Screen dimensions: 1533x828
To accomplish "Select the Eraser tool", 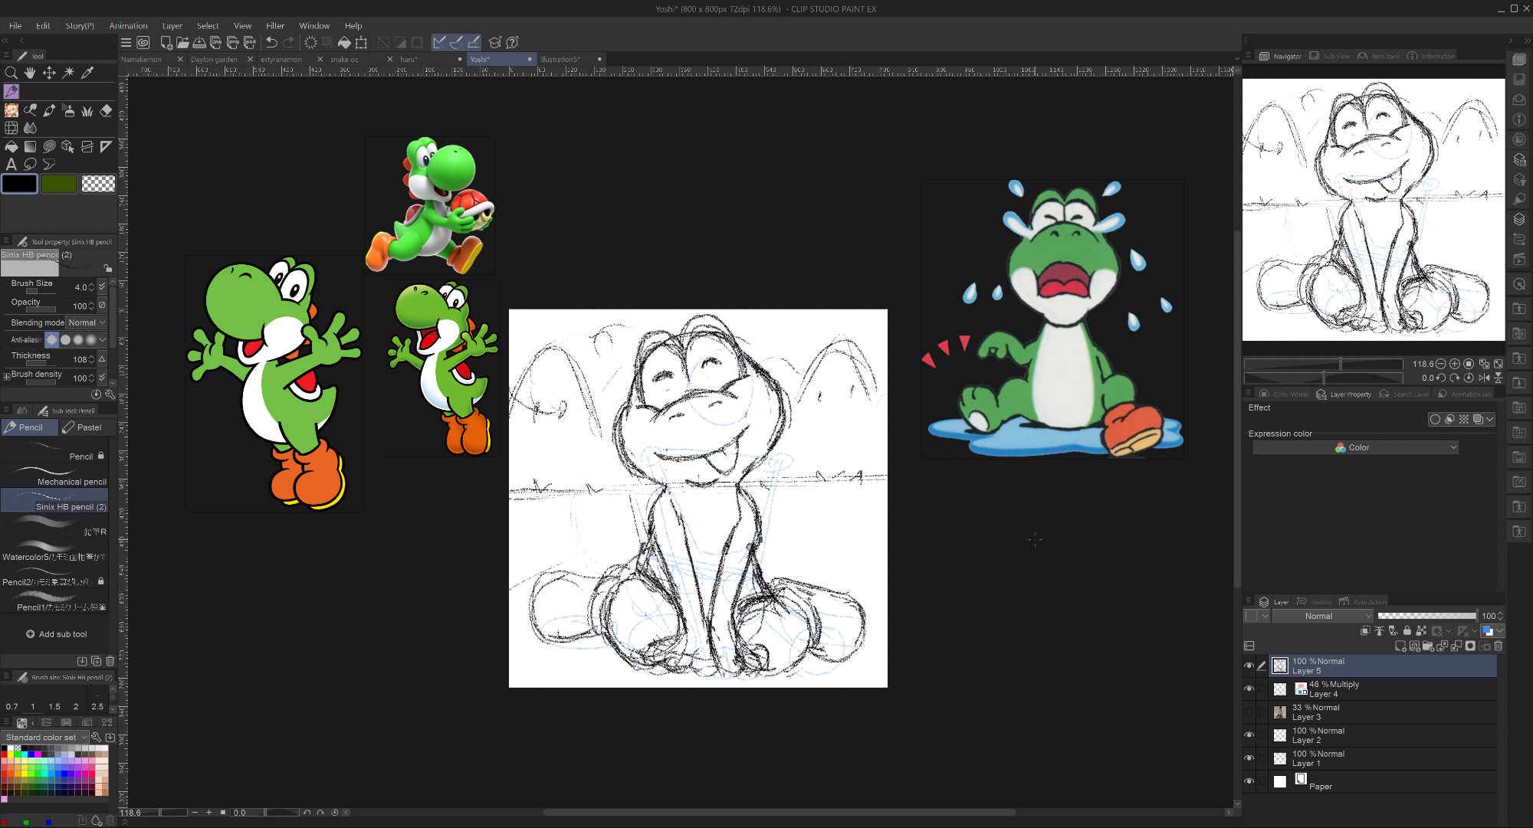I will click(x=106, y=110).
